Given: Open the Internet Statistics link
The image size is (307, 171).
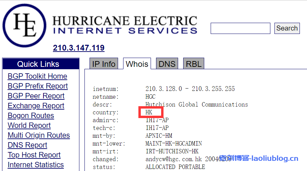Looking at the screenshot, I should point(36,165).
